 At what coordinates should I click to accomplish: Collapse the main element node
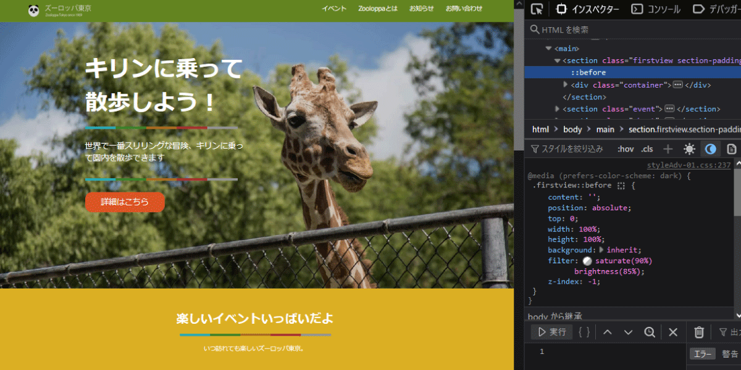click(548, 48)
